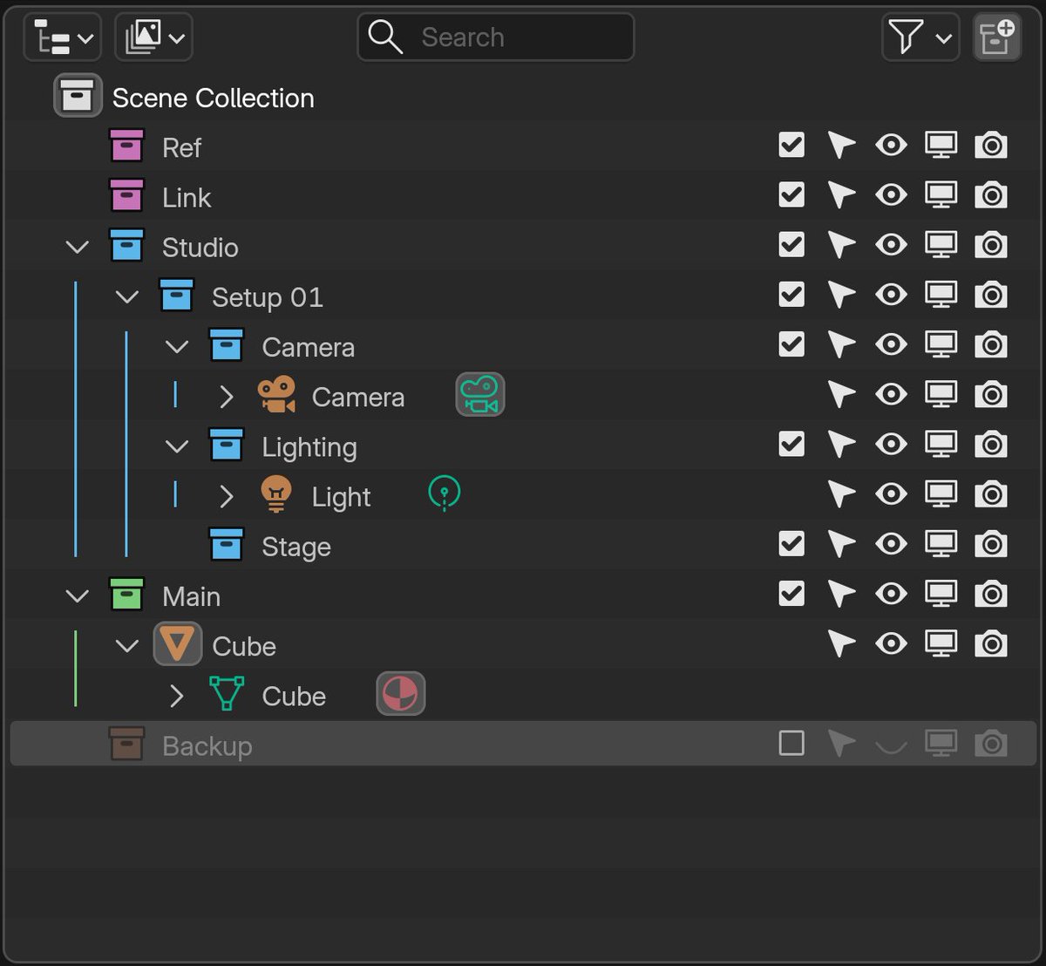Expand the Light object
Image resolution: width=1046 pixels, height=966 pixels.
coord(227,496)
